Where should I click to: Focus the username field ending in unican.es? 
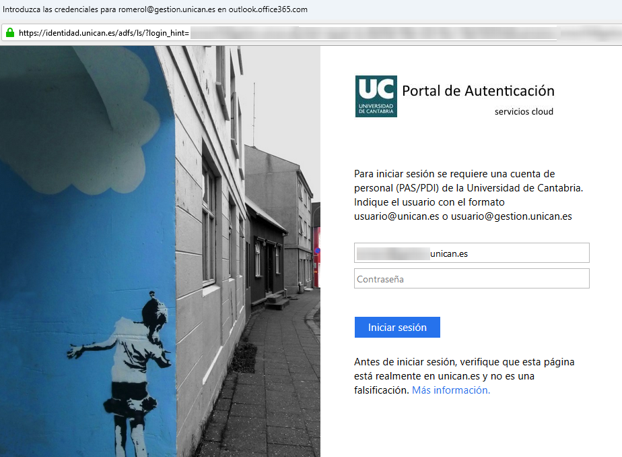(472, 253)
